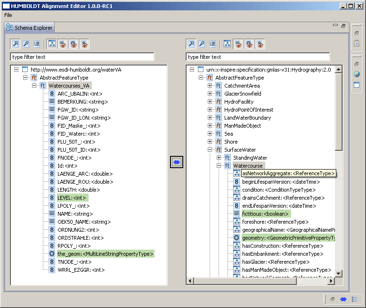Toggle right schema property-grouping filter icon
The height and width of the screenshot is (308, 366).
[227, 44]
